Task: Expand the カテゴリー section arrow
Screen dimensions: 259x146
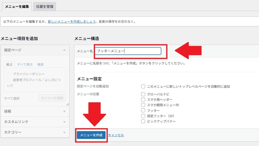Action: 64,132
